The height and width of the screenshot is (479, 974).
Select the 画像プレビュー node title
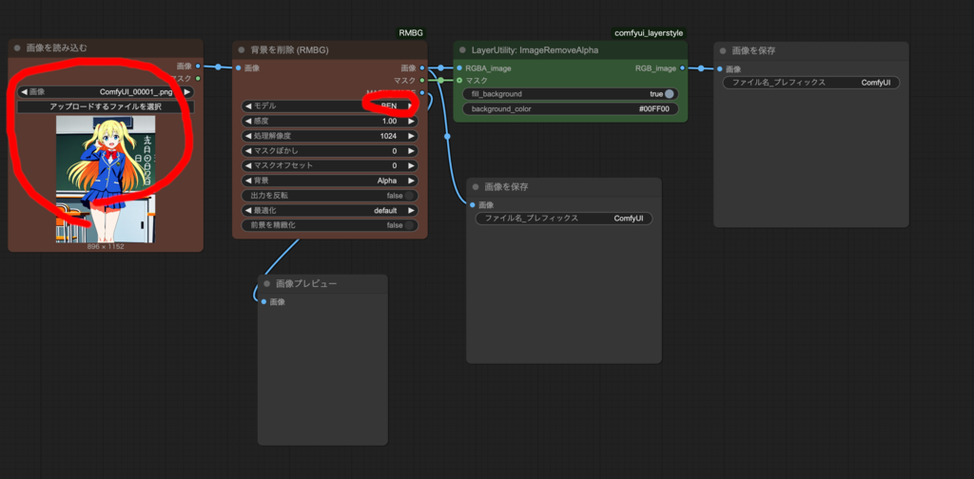[x=306, y=283]
